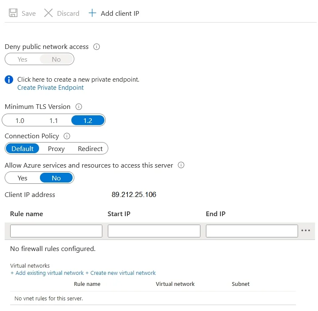Open the ellipsis menu on firewall rule row

click(305, 230)
